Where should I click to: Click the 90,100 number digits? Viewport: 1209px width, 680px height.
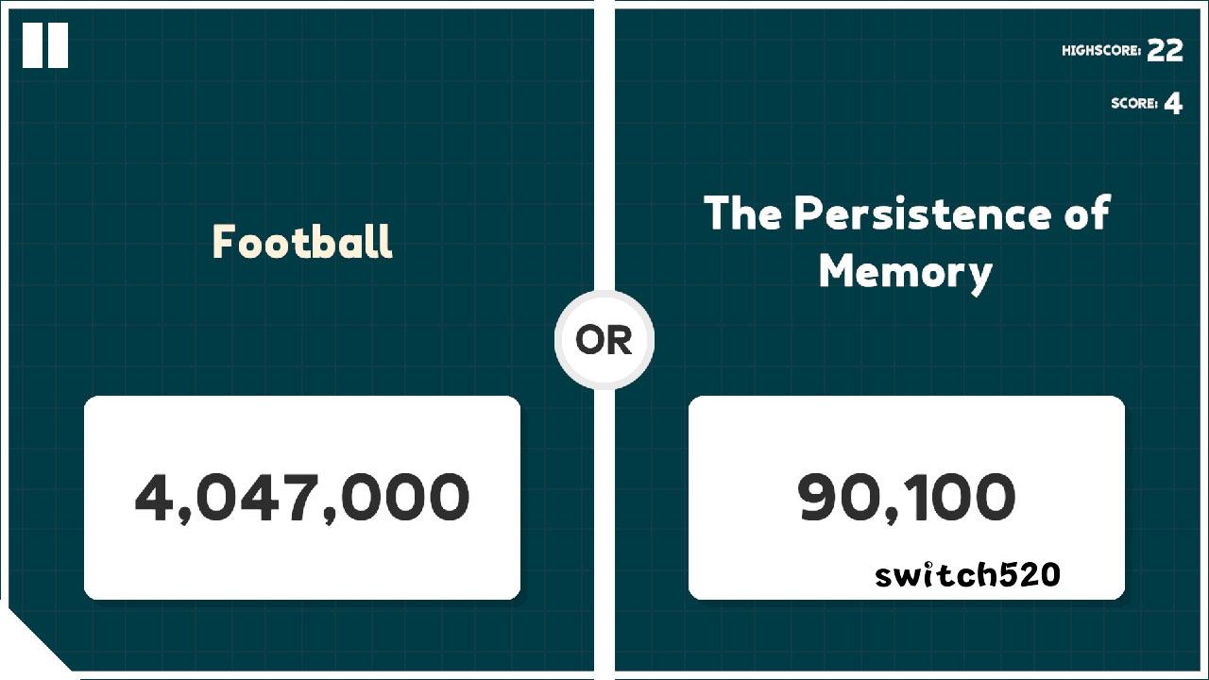907,498
